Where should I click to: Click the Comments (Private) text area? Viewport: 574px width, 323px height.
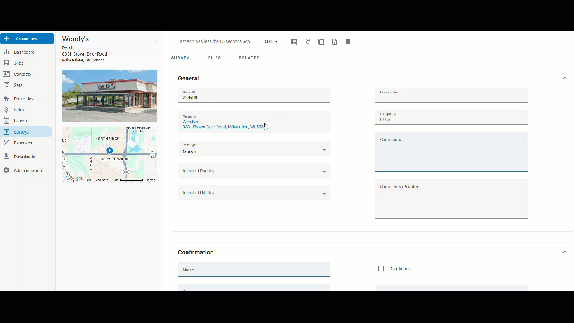451,199
